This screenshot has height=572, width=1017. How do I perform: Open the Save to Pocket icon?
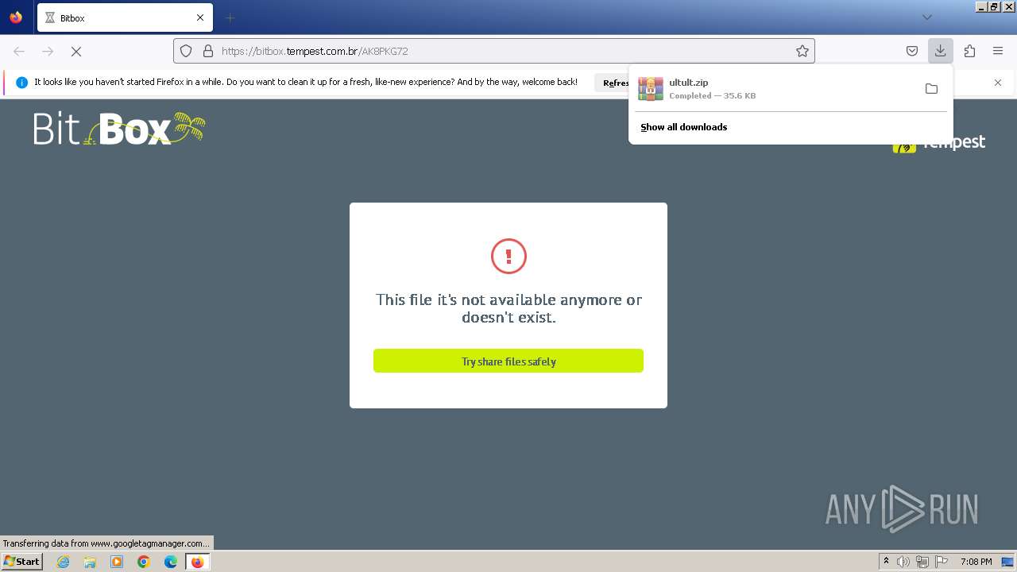tap(912, 51)
